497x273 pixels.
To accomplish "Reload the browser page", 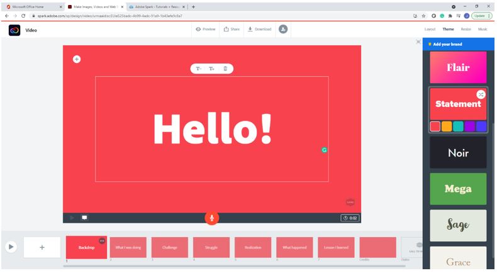I will [23, 16].
